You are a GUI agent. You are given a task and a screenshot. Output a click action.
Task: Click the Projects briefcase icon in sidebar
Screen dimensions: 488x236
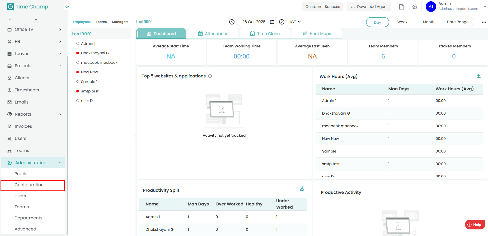pos(10,66)
